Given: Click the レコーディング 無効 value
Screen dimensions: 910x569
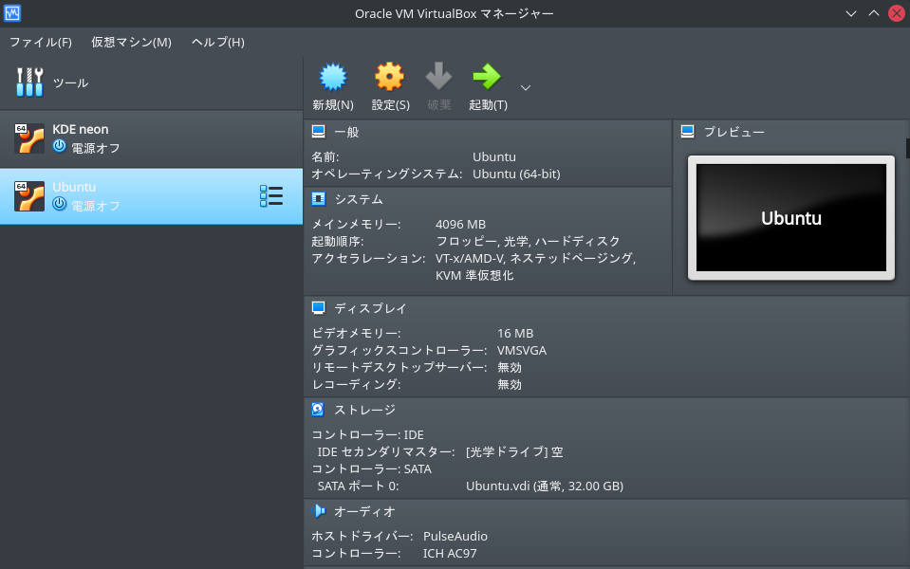Looking at the screenshot, I should [x=510, y=385].
